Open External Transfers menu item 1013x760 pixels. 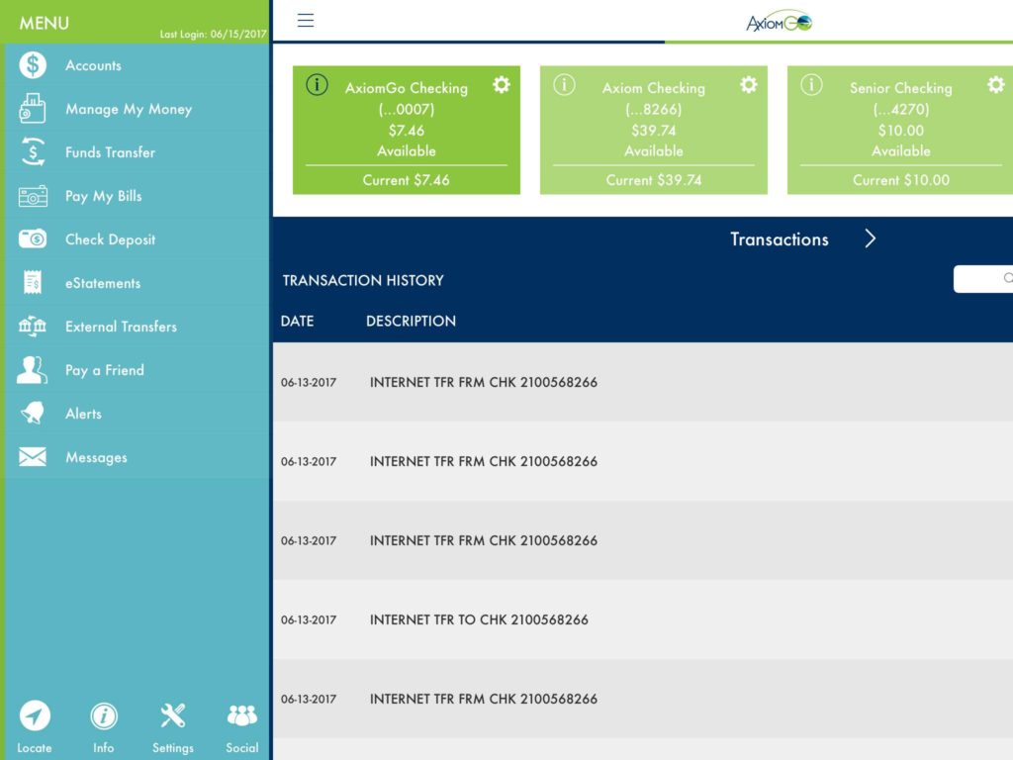point(137,326)
